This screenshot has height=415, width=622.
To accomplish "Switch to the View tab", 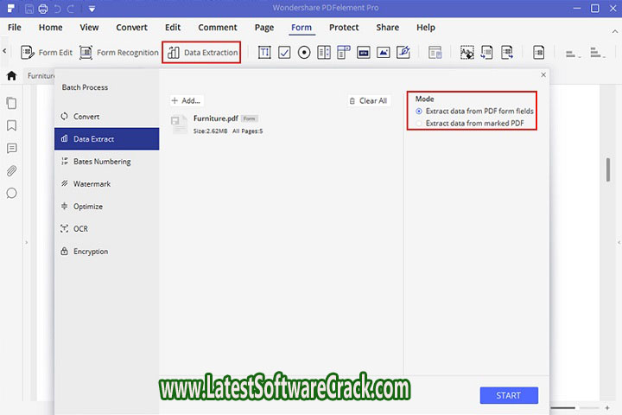I will tap(89, 28).
